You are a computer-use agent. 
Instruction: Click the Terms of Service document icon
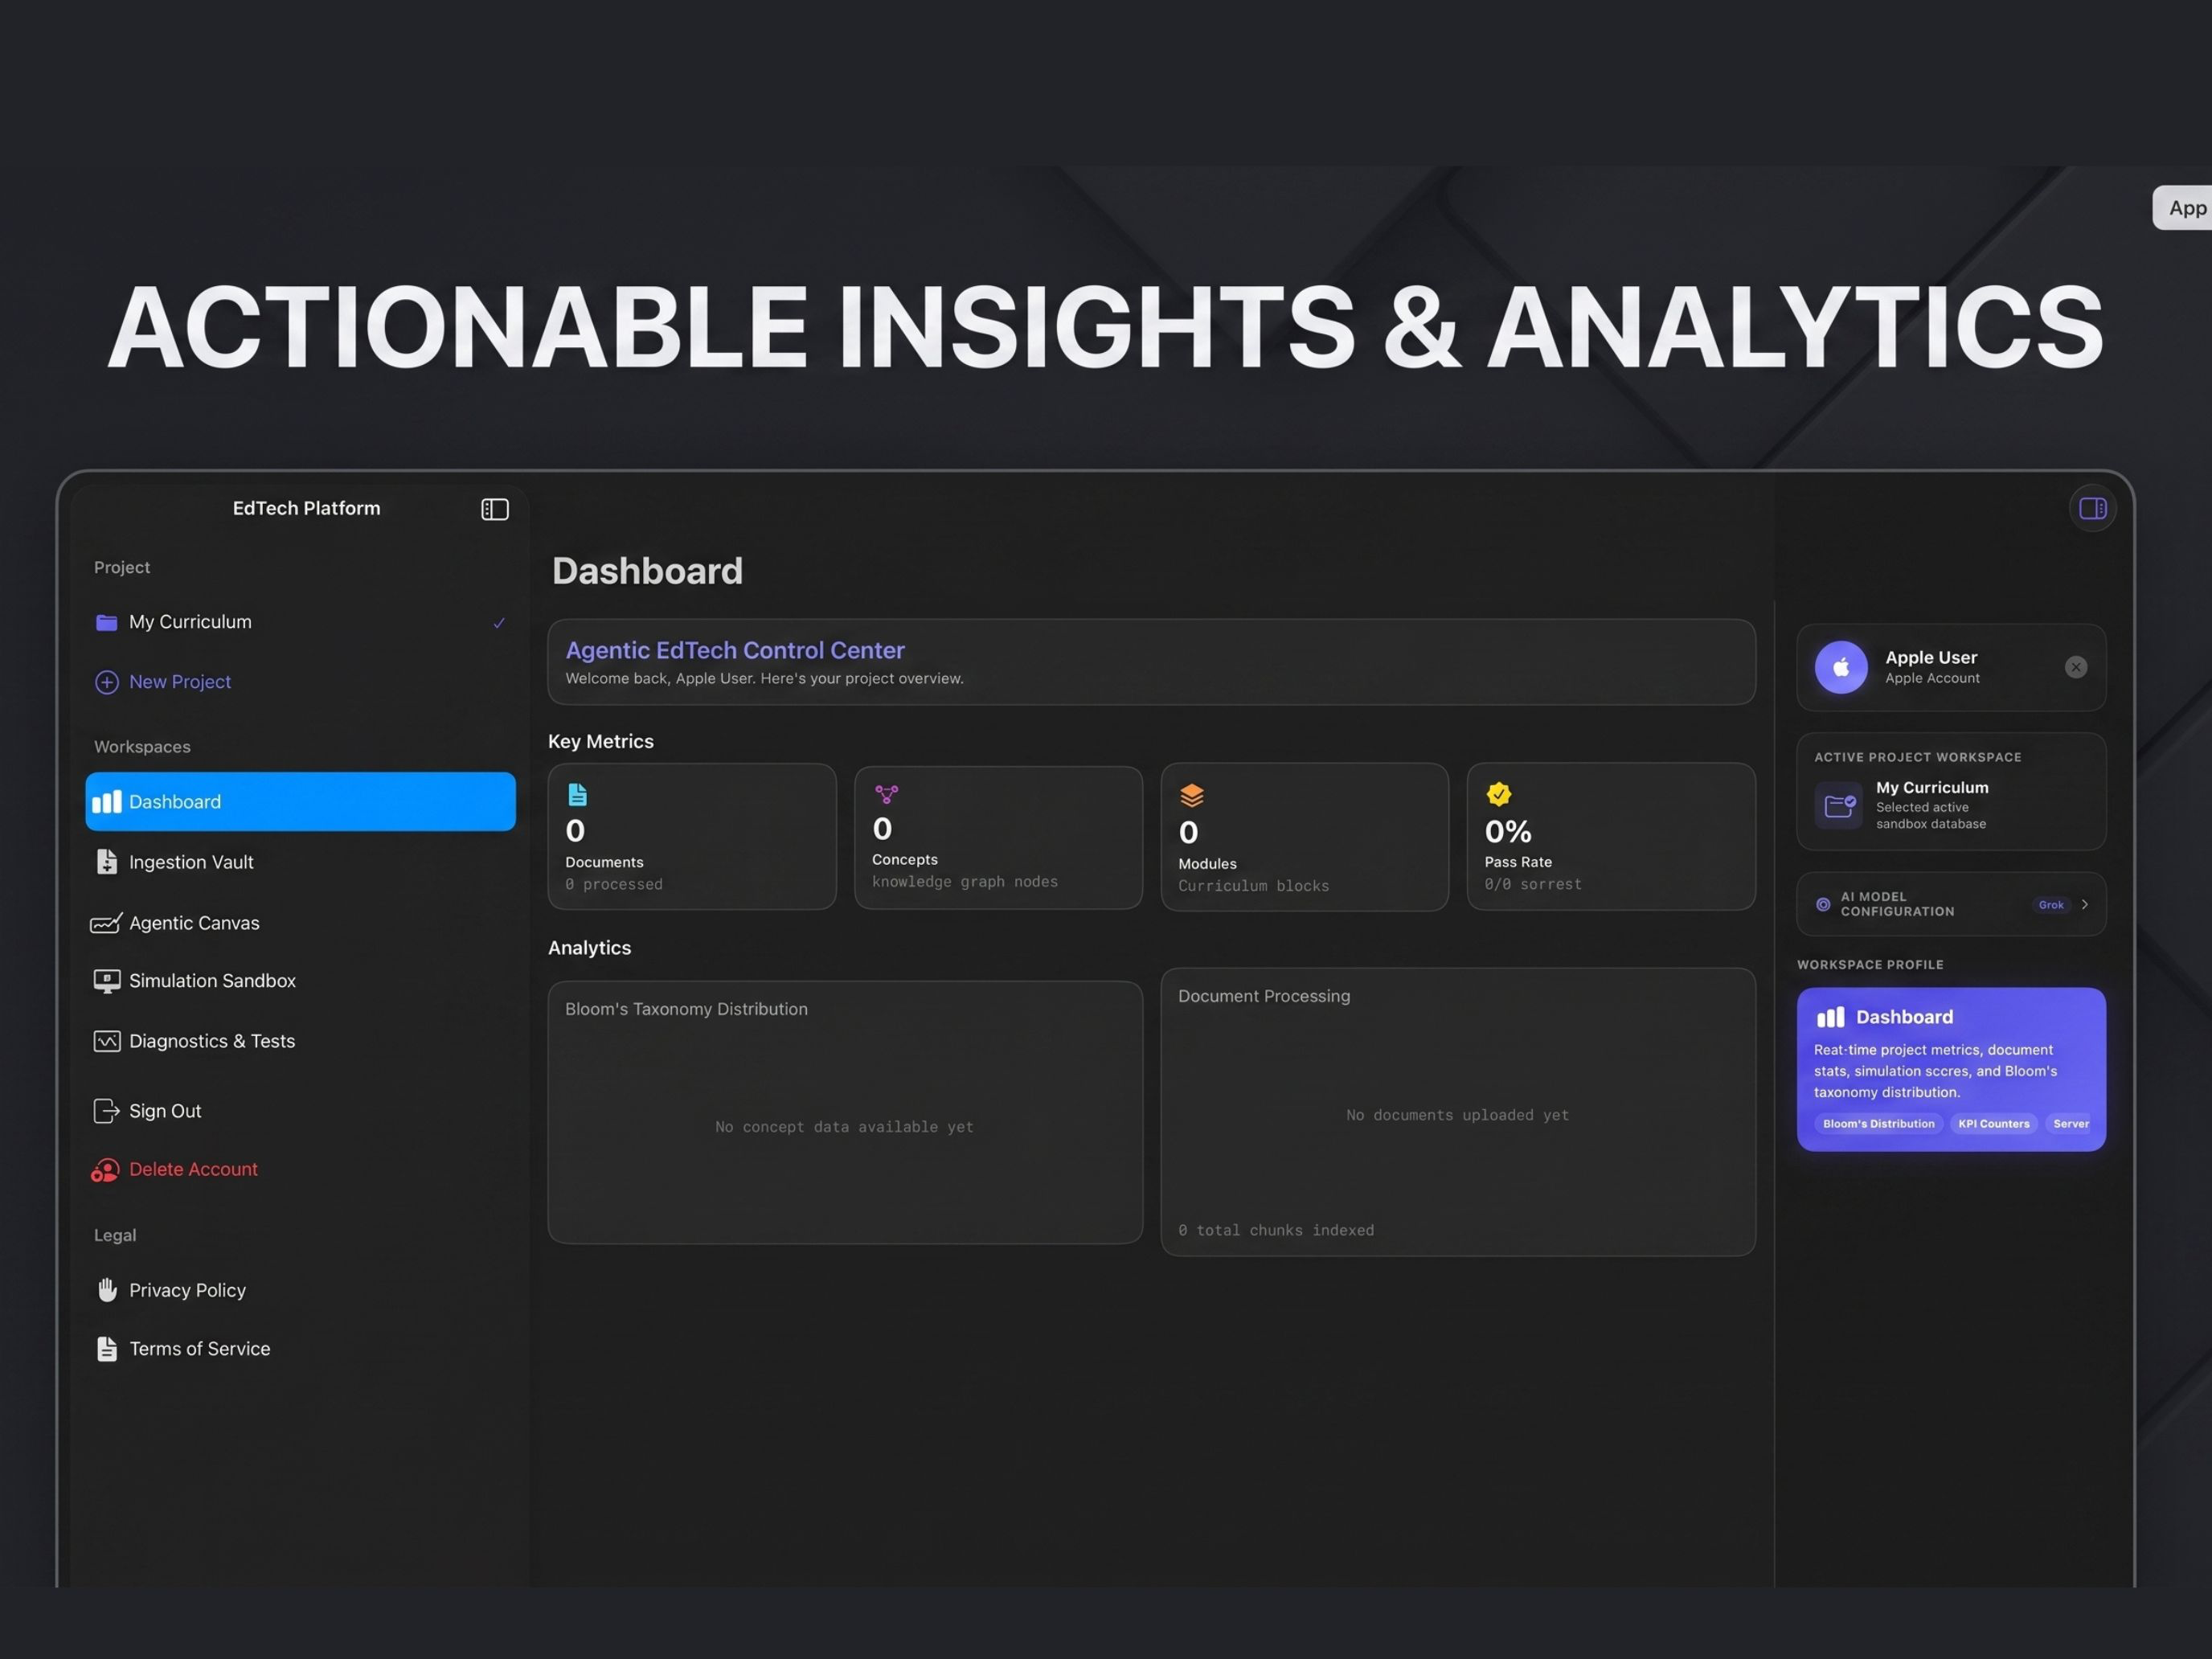coord(106,1349)
